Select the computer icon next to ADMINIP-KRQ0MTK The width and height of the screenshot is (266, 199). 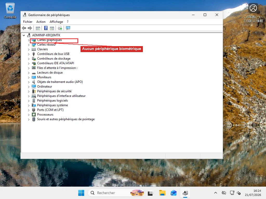tap(29, 35)
